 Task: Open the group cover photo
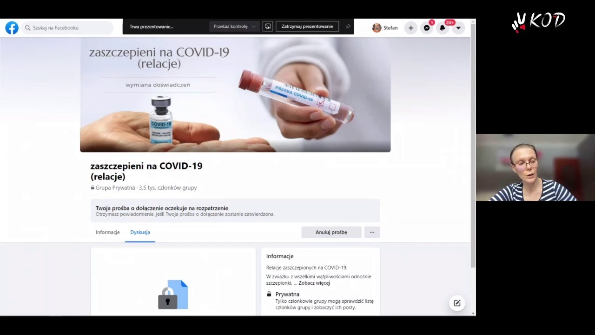235,94
